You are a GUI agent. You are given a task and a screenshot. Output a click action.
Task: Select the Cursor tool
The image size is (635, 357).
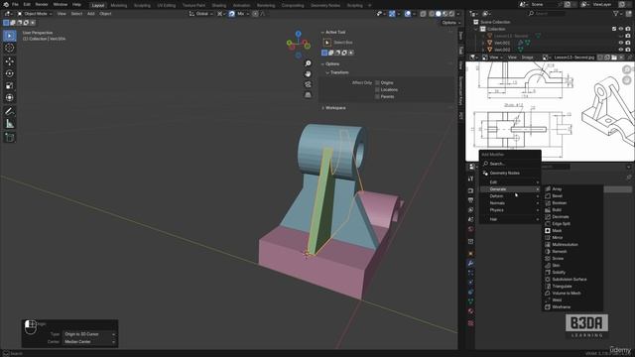coord(10,48)
